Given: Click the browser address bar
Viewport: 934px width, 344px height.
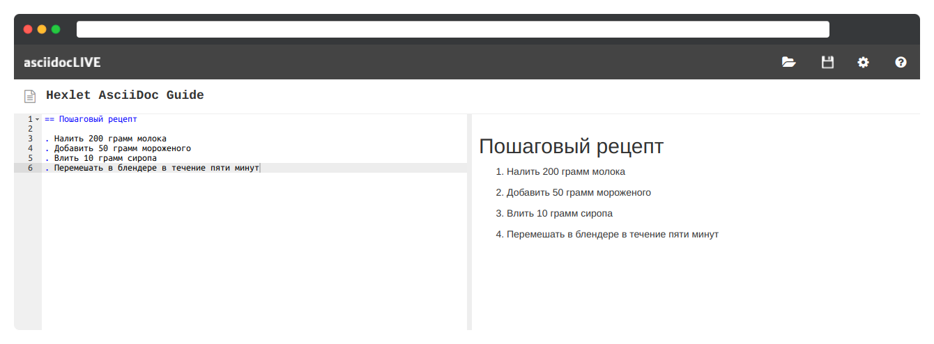Looking at the screenshot, I should 452,29.
